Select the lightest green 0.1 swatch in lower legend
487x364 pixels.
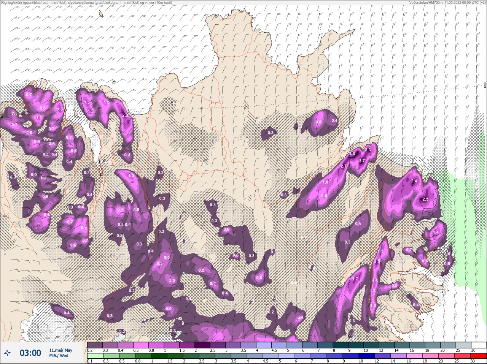[x=95, y=356]
